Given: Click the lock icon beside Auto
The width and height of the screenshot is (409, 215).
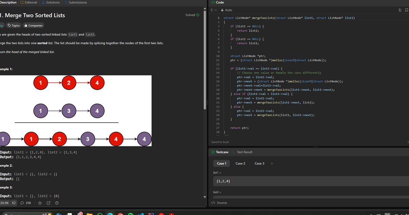Looking at the screenshot, I should tap(223, 10).
